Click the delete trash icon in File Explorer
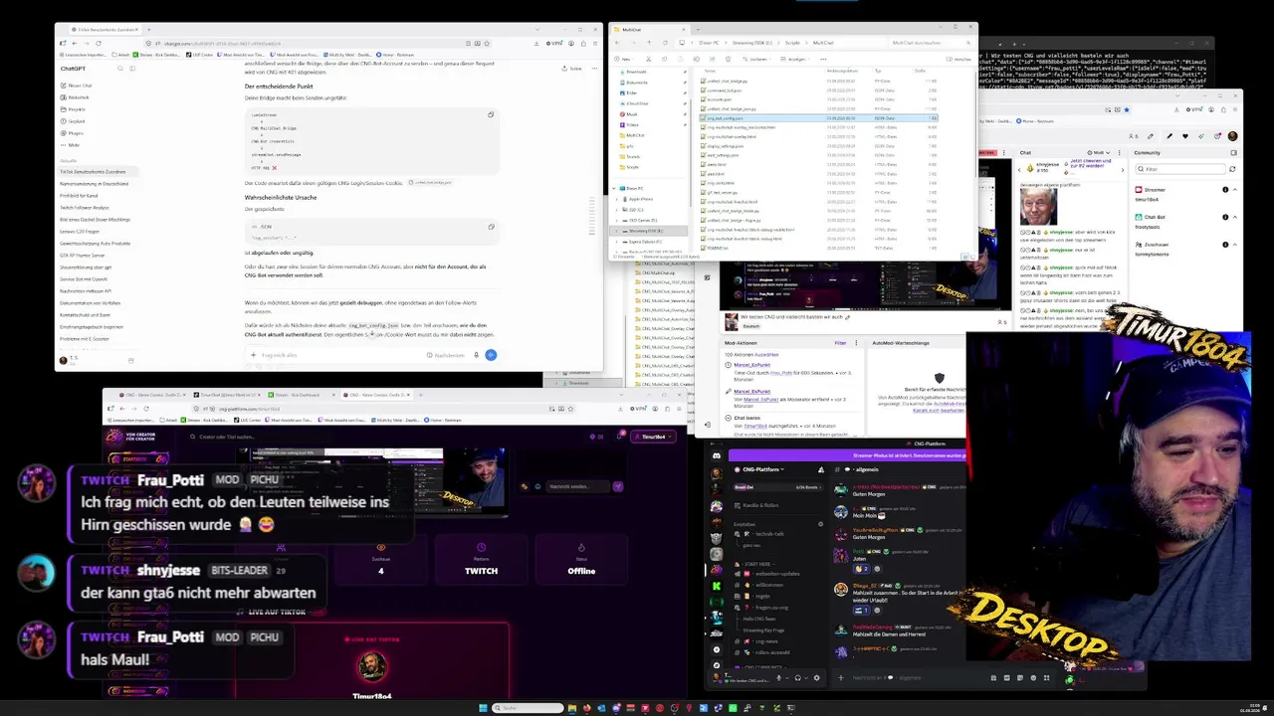The image size is (1274, 716). click(727, 59)
